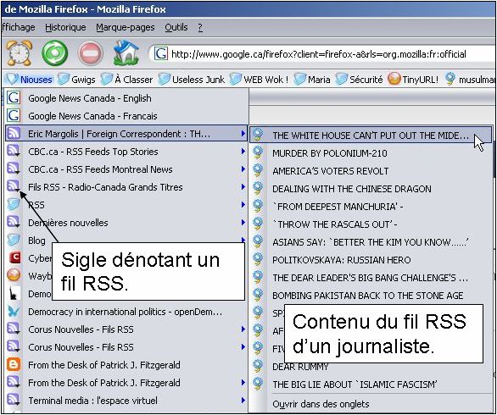
Task: Expand Terminal media : l'espace virtuel arrow
Action: click(x=243, y=401)
